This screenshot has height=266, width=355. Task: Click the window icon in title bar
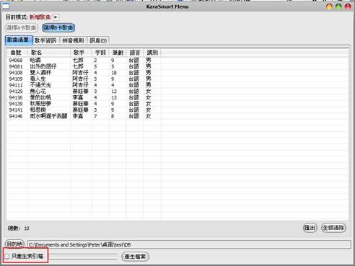click(6, 6)
